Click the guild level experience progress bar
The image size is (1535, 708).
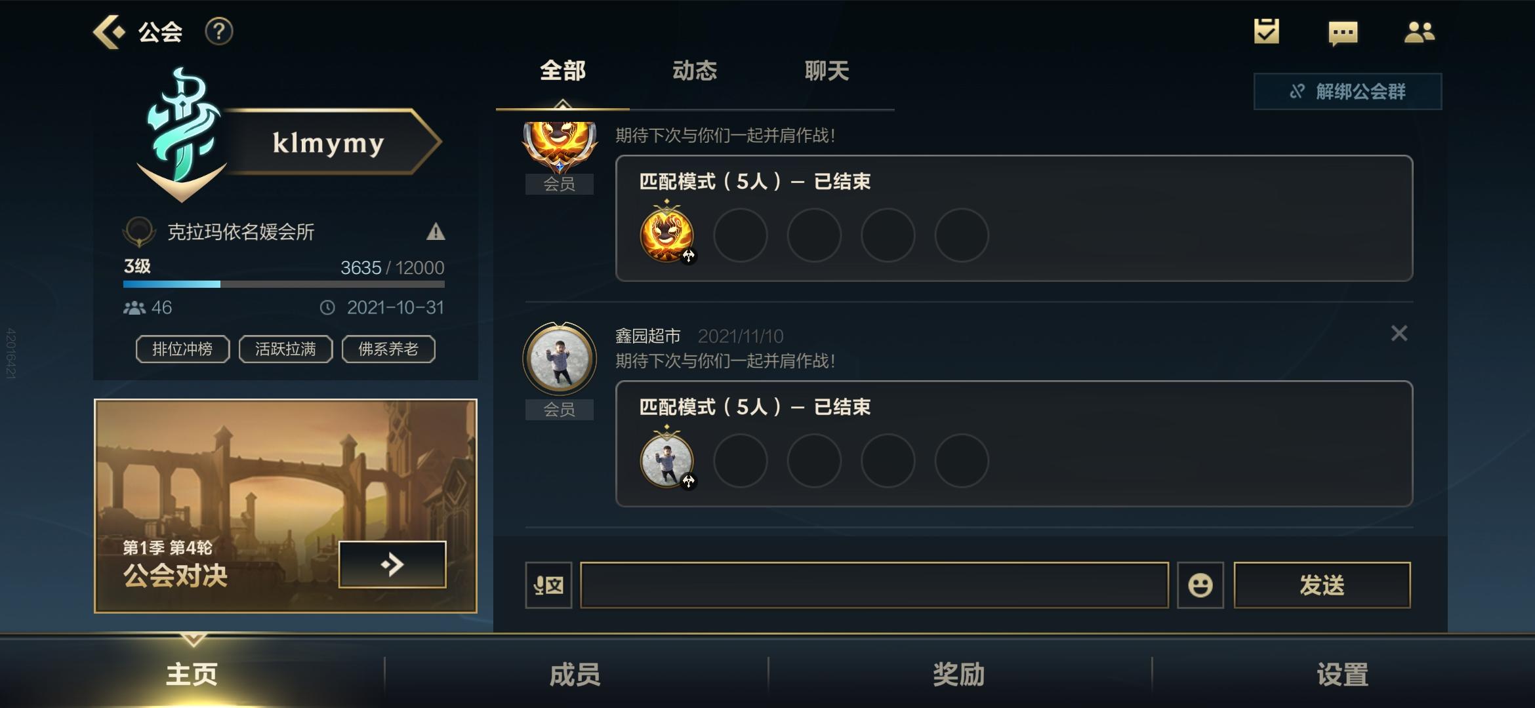[283, 284]
